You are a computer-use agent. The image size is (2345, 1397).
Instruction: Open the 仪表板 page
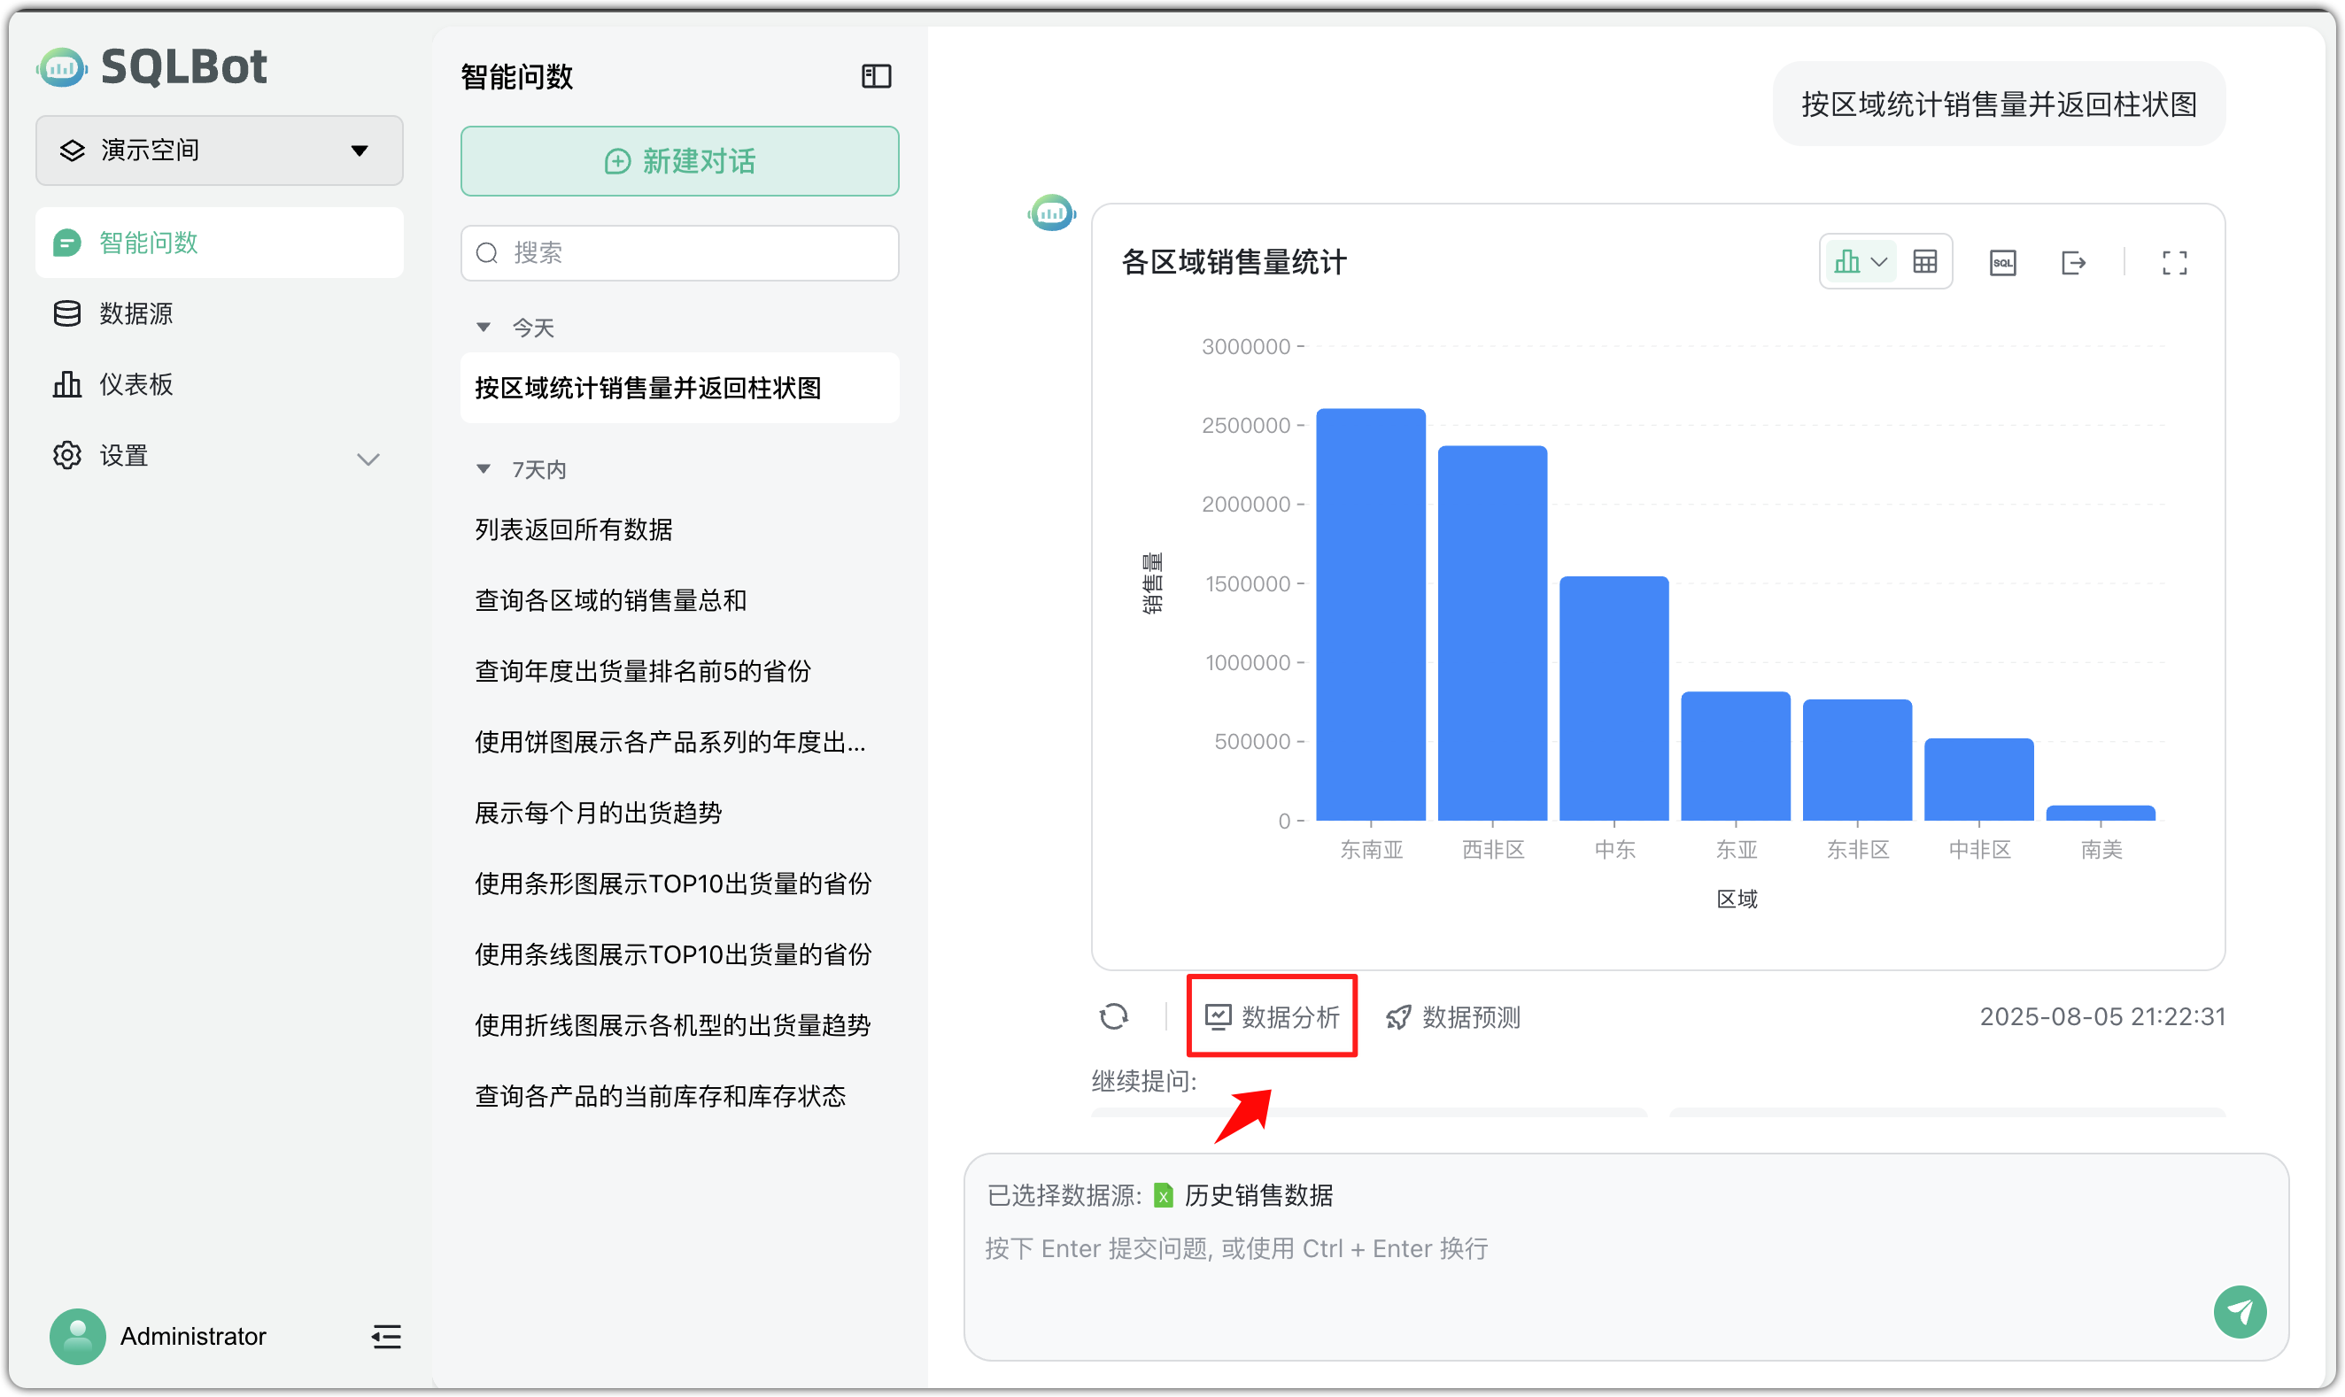pos(135,384)
